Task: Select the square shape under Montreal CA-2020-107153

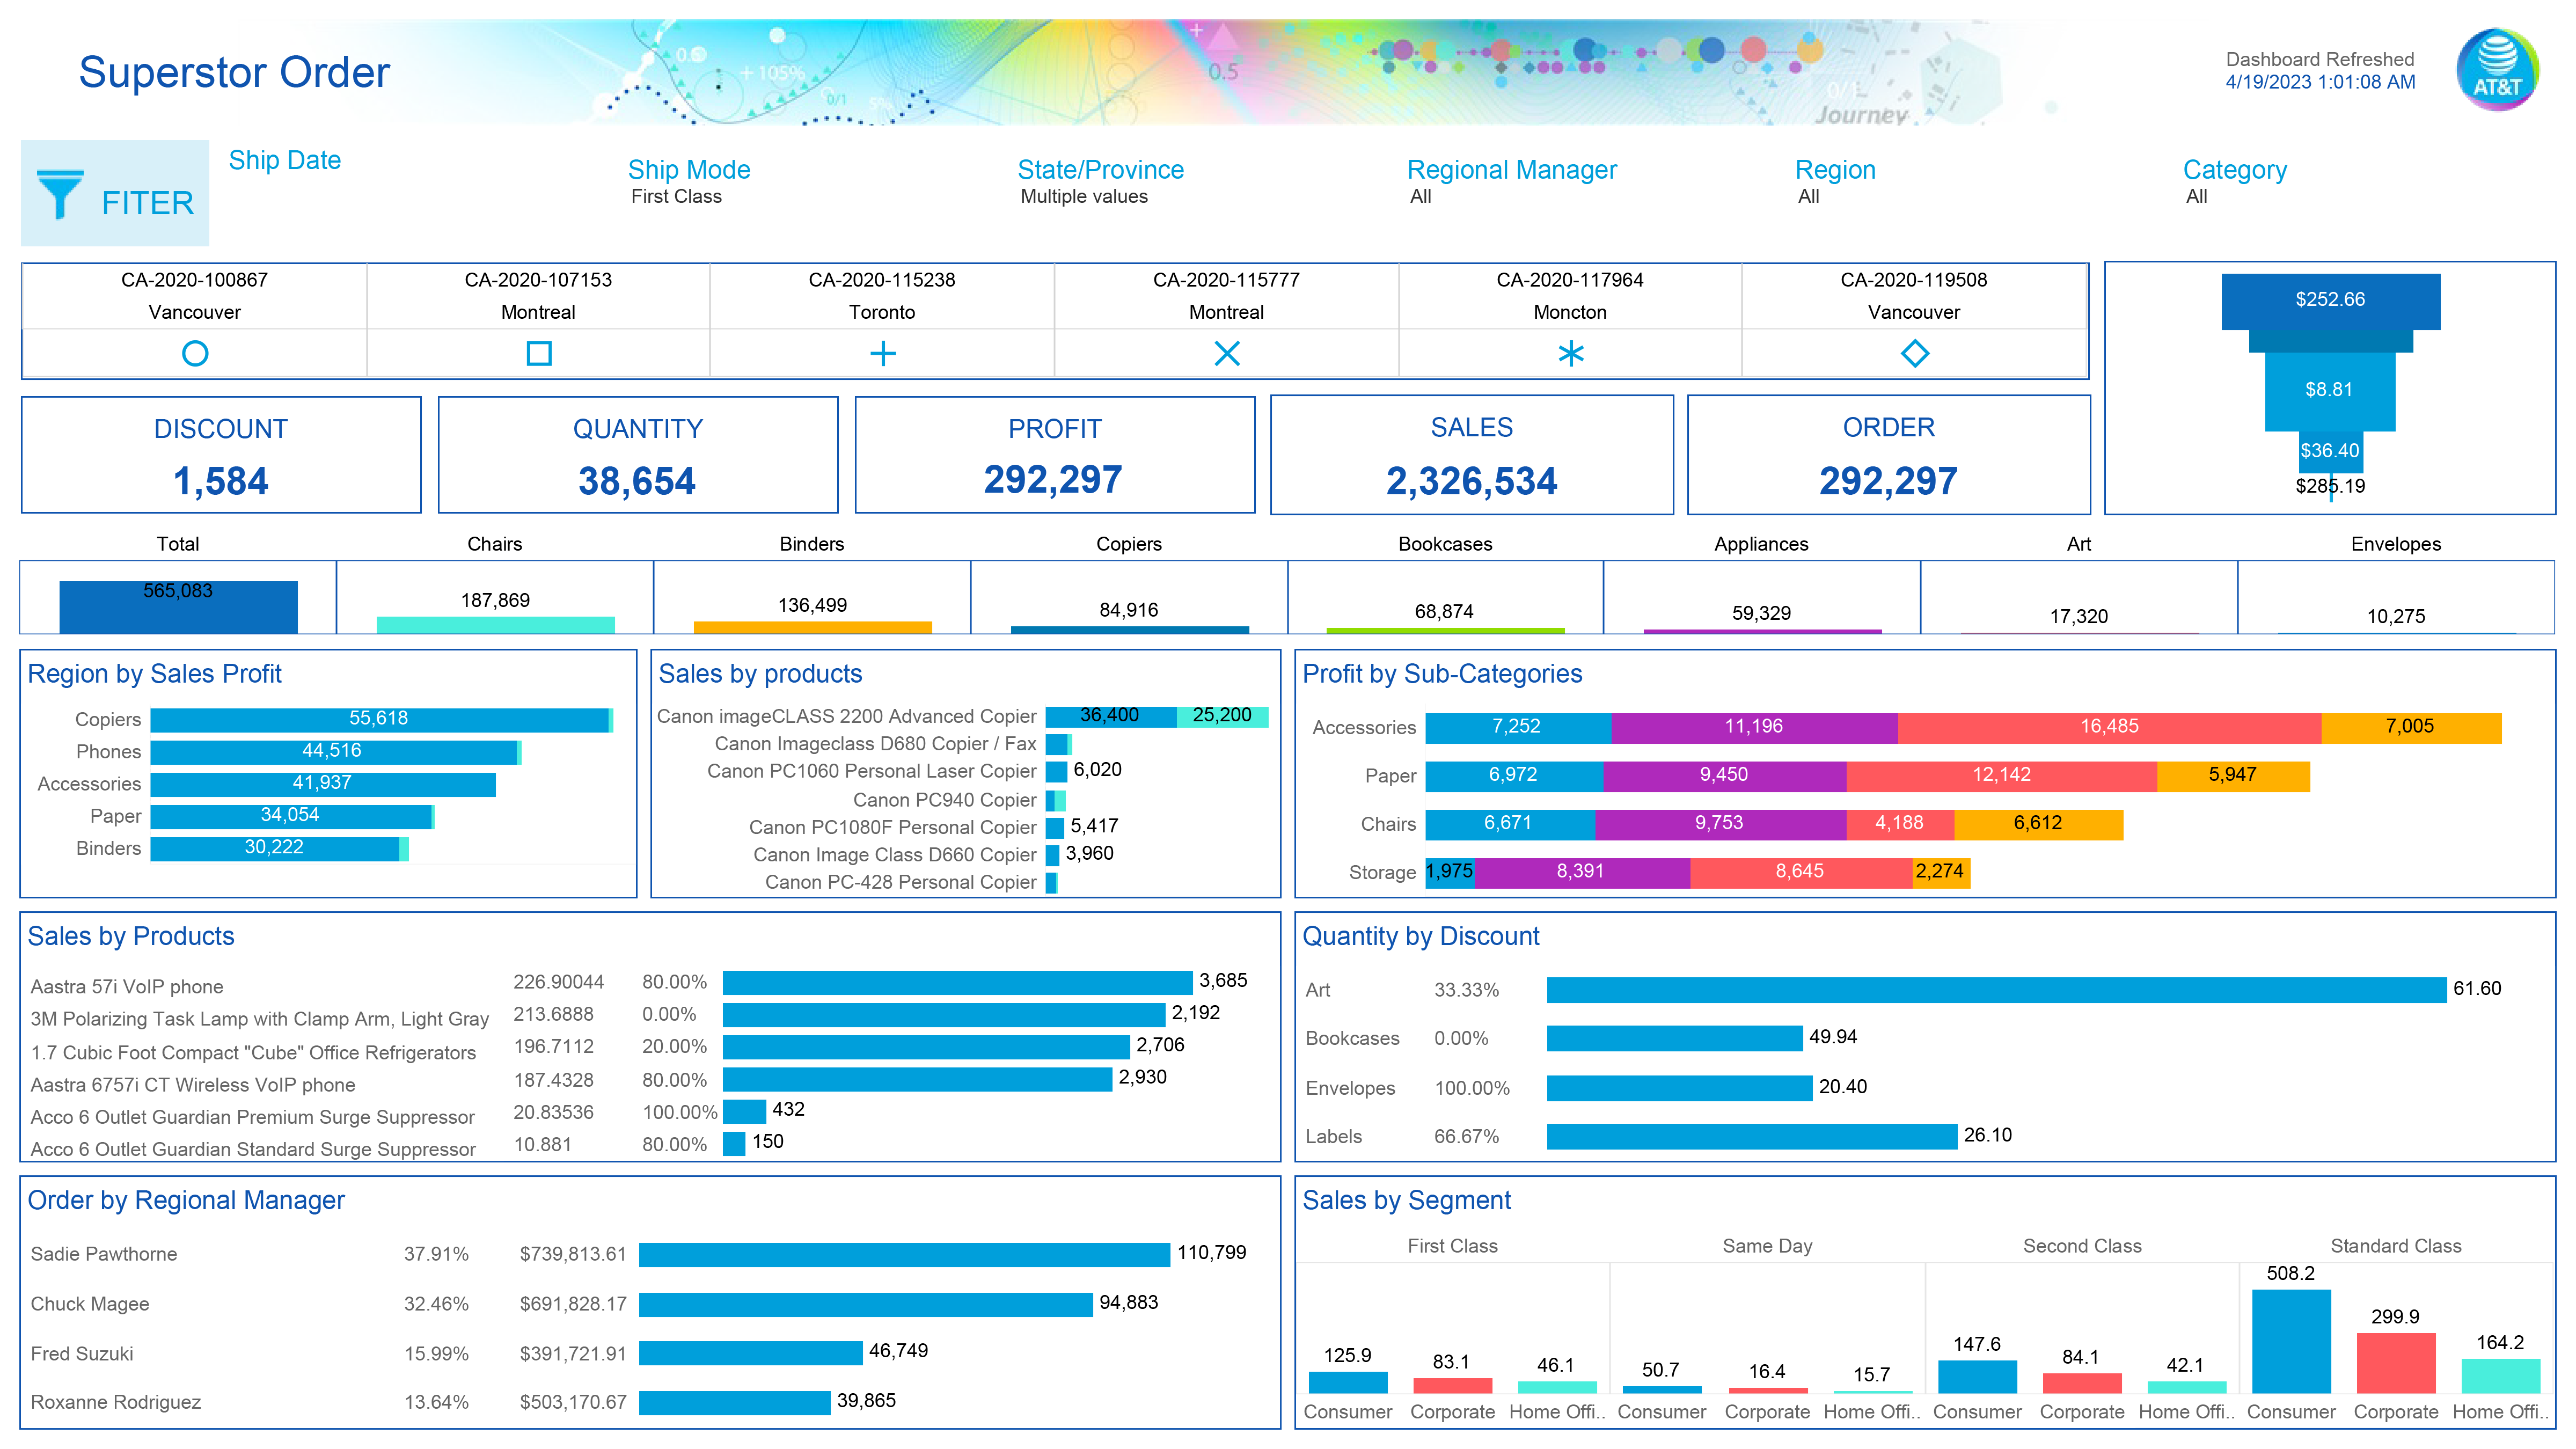Action: point(539,353)
